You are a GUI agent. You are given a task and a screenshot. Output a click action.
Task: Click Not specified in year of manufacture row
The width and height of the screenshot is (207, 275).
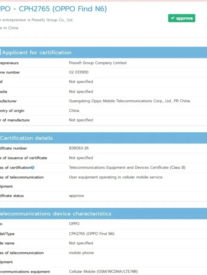(x=81, y=120)
